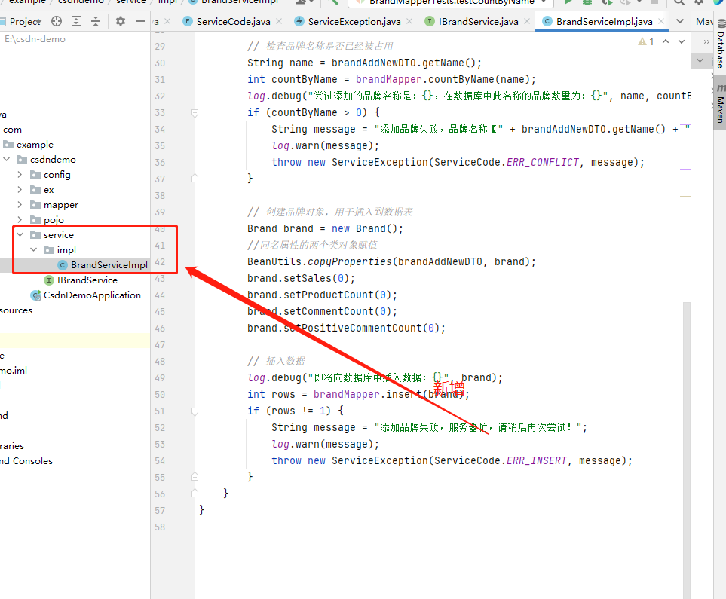726x599 pixels.
Task: Expand the pojo package
Action: [x=20, y=219]
